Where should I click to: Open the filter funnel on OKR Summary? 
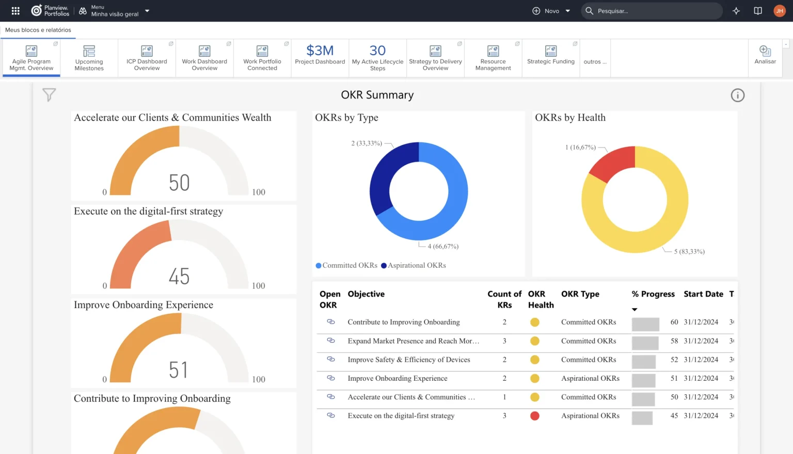click(49, 95)
